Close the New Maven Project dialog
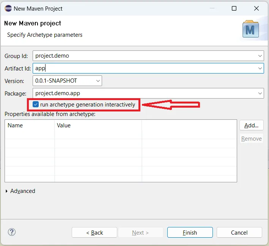This screenshot has width=269, height=246. (256, 8)
